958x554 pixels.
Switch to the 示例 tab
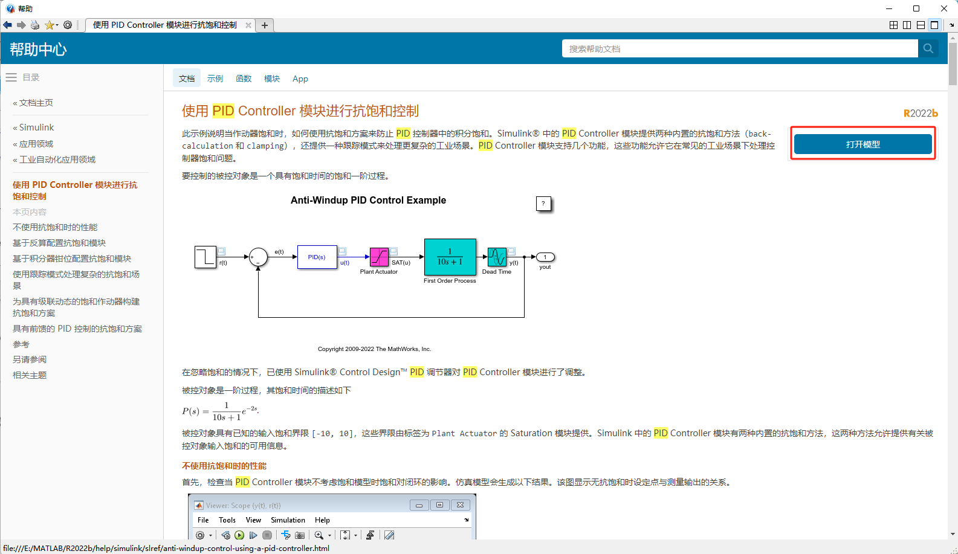pos(215,79)
